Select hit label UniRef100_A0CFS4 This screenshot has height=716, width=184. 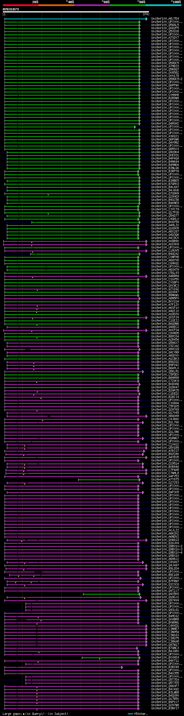click(x=165, y=330)
